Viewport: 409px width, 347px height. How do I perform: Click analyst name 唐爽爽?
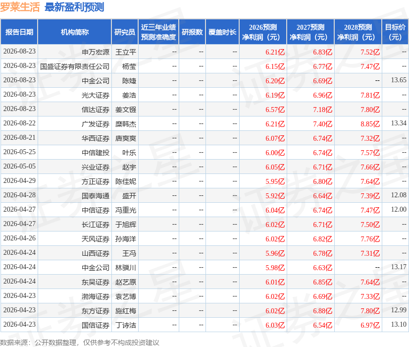pyautogui.click(x=126, y=138)
